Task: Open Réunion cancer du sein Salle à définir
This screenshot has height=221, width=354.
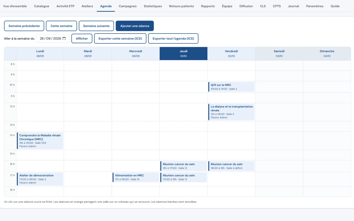Action: tap(232, 166)
